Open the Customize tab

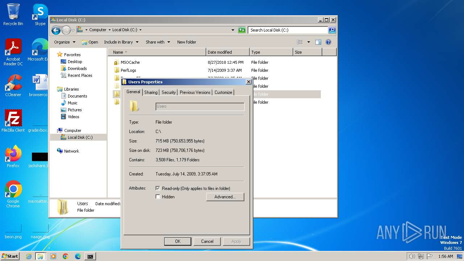[223, 92]
